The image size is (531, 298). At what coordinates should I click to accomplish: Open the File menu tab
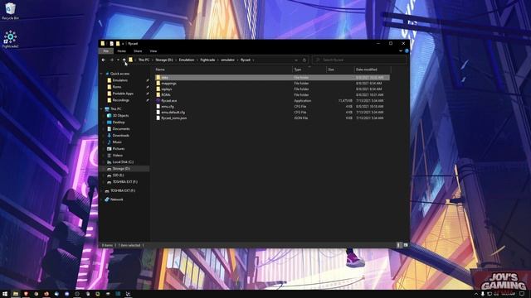106,51
